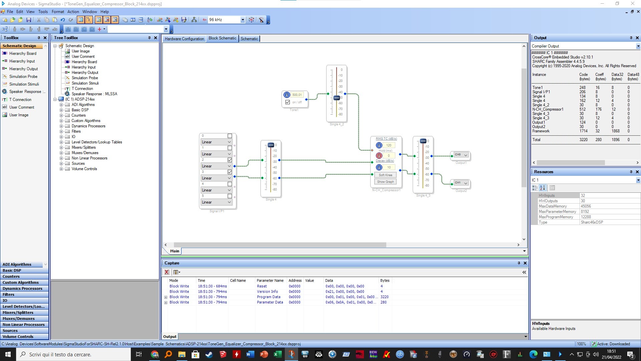The width and height of the screenshot is (641, 361).
Task: Open the Format menu
Action: (x=58, y=11)
